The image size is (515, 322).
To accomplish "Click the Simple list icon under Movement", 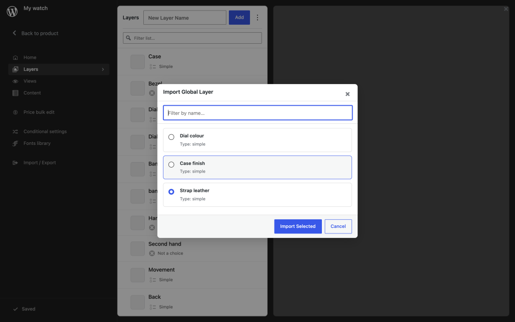I will point(153,280).
